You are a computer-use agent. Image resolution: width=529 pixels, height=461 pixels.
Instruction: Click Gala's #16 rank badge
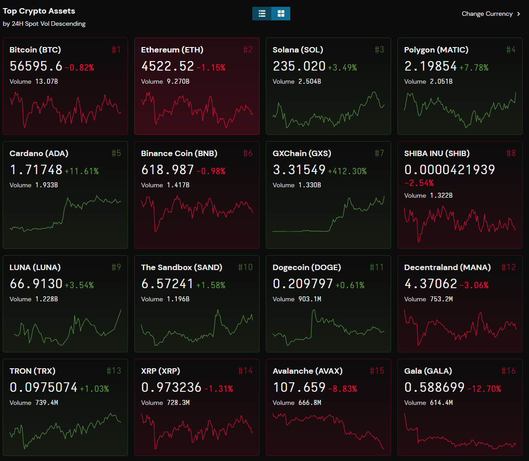[x=509, y=371]
